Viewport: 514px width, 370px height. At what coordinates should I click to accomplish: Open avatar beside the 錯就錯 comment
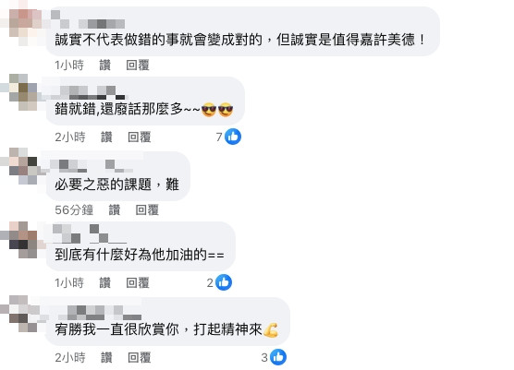click(23, 92)
